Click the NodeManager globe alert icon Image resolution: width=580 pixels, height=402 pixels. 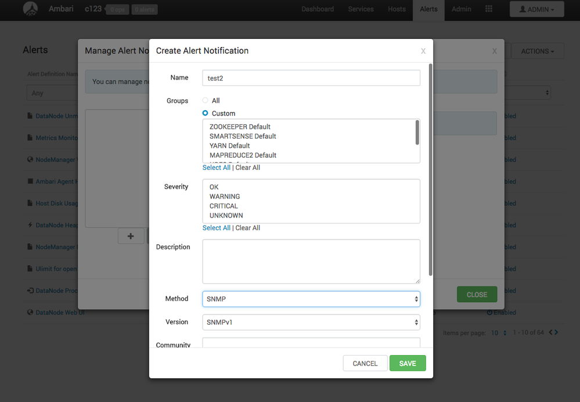(x=30, y=160)
